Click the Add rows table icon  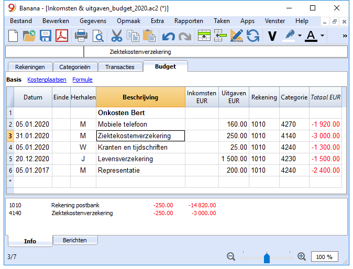point(204,36)
